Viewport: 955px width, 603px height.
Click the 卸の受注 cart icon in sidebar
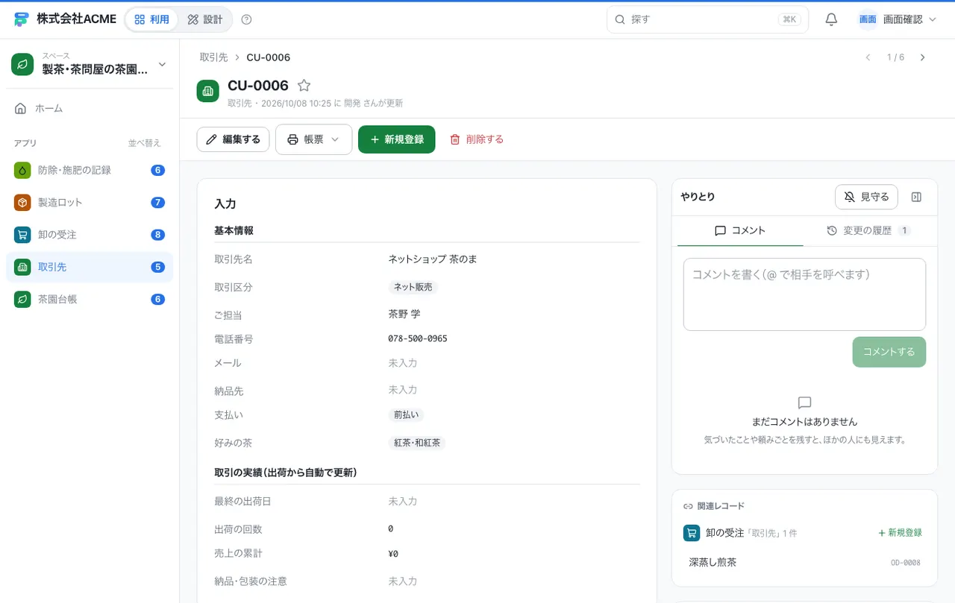pyautogui.click(x=22, y=235)
